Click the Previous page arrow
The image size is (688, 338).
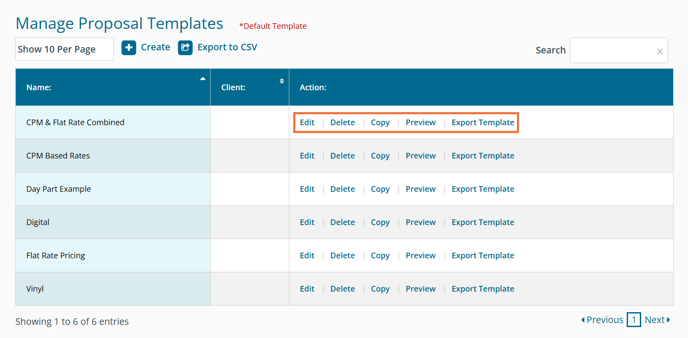pyautogui.click(x=583, y=320)
